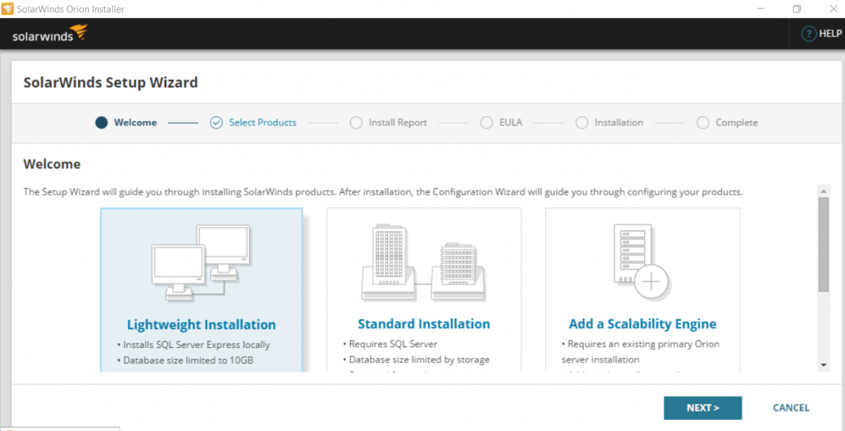Choose the Standard Installation heading
Image resolution: width=845 pixels, height=431 pixels.
click(x=424, y=324)
